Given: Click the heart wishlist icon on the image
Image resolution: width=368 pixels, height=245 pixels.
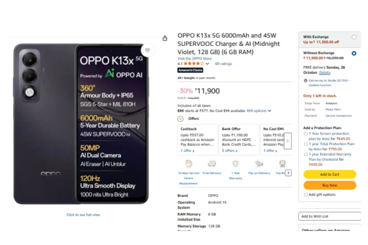Looking at the screenshot, I should tap(147, 50).
